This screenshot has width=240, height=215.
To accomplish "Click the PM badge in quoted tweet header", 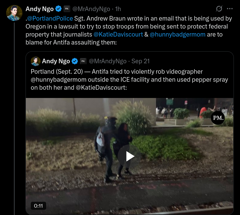I will point(83,61).
